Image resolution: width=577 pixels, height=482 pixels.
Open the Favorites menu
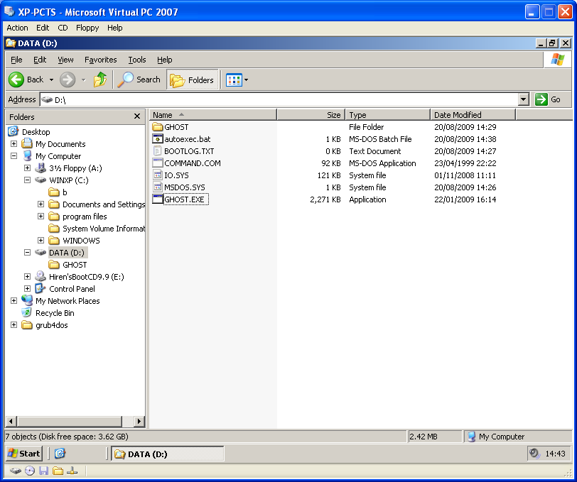[100, 60]
